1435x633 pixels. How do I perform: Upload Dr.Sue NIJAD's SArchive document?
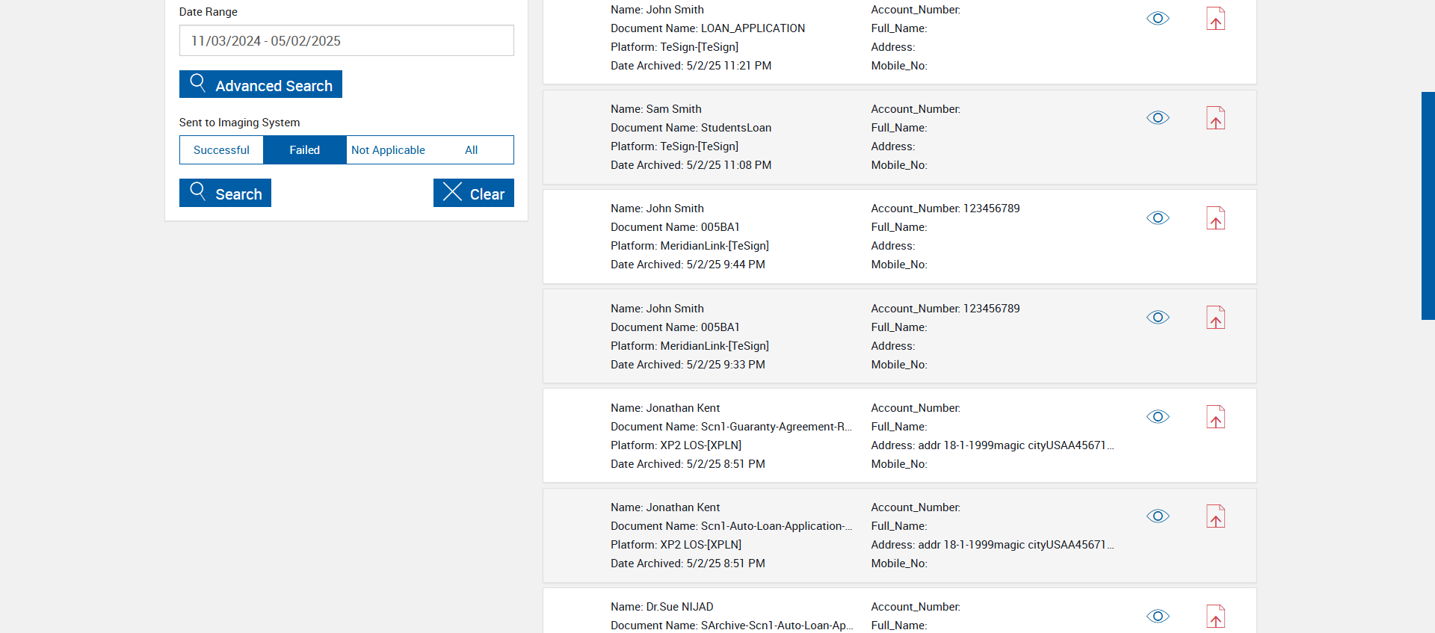(1216, 617)
